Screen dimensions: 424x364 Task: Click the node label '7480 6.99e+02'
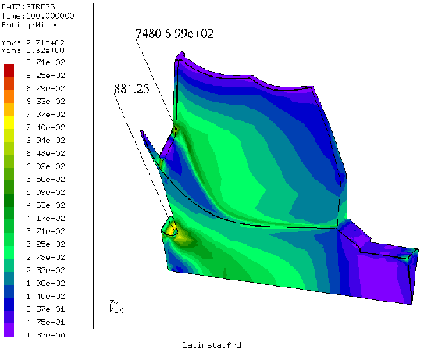174,34
